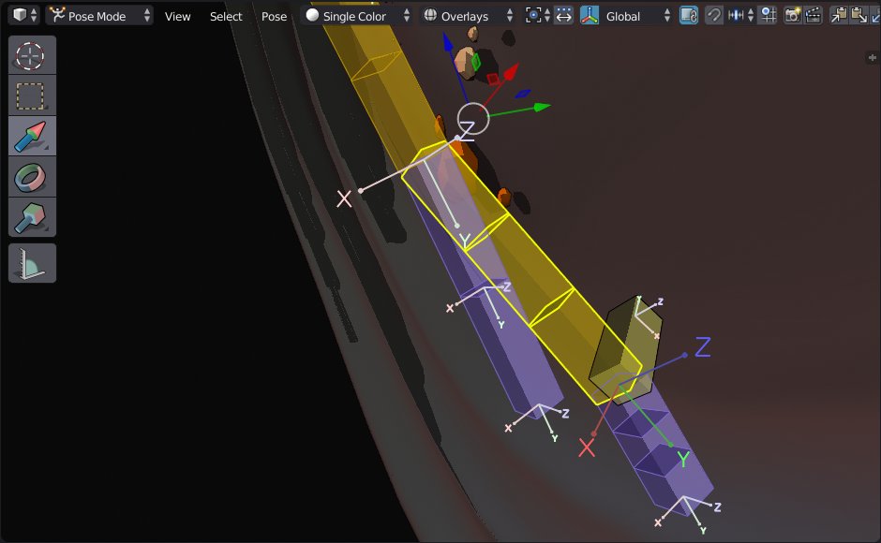Image resolution: width=881 pixels, height=543 pixels.
Task: Expand the Overlays dropdown arrow
Action: 510,15
